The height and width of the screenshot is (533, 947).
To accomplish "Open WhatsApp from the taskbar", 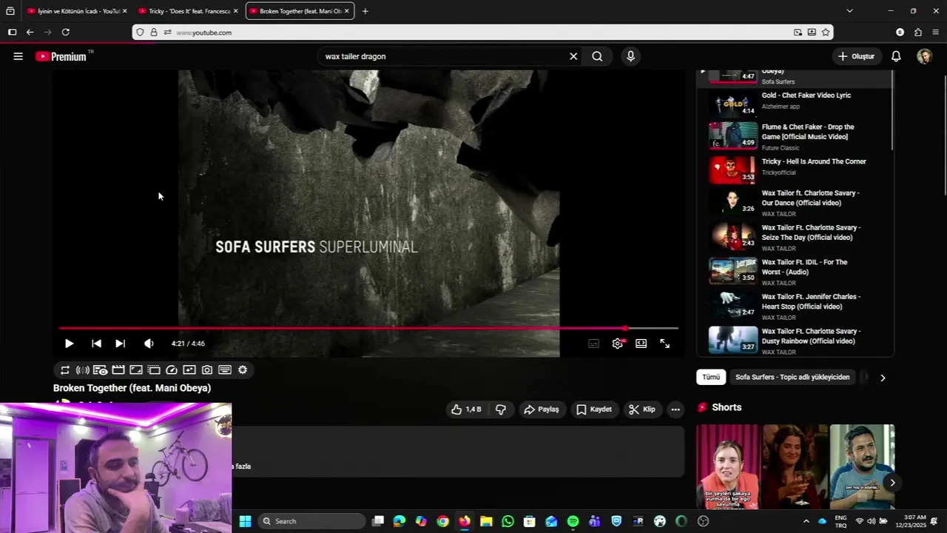I will [508, 521].
